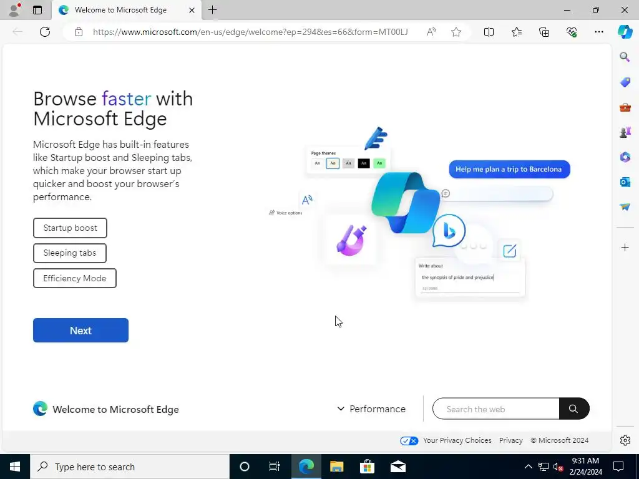Open muted volume icon in system tray
Image resolution: width=639 pixels, height=479 pixels.
[558, 467]
